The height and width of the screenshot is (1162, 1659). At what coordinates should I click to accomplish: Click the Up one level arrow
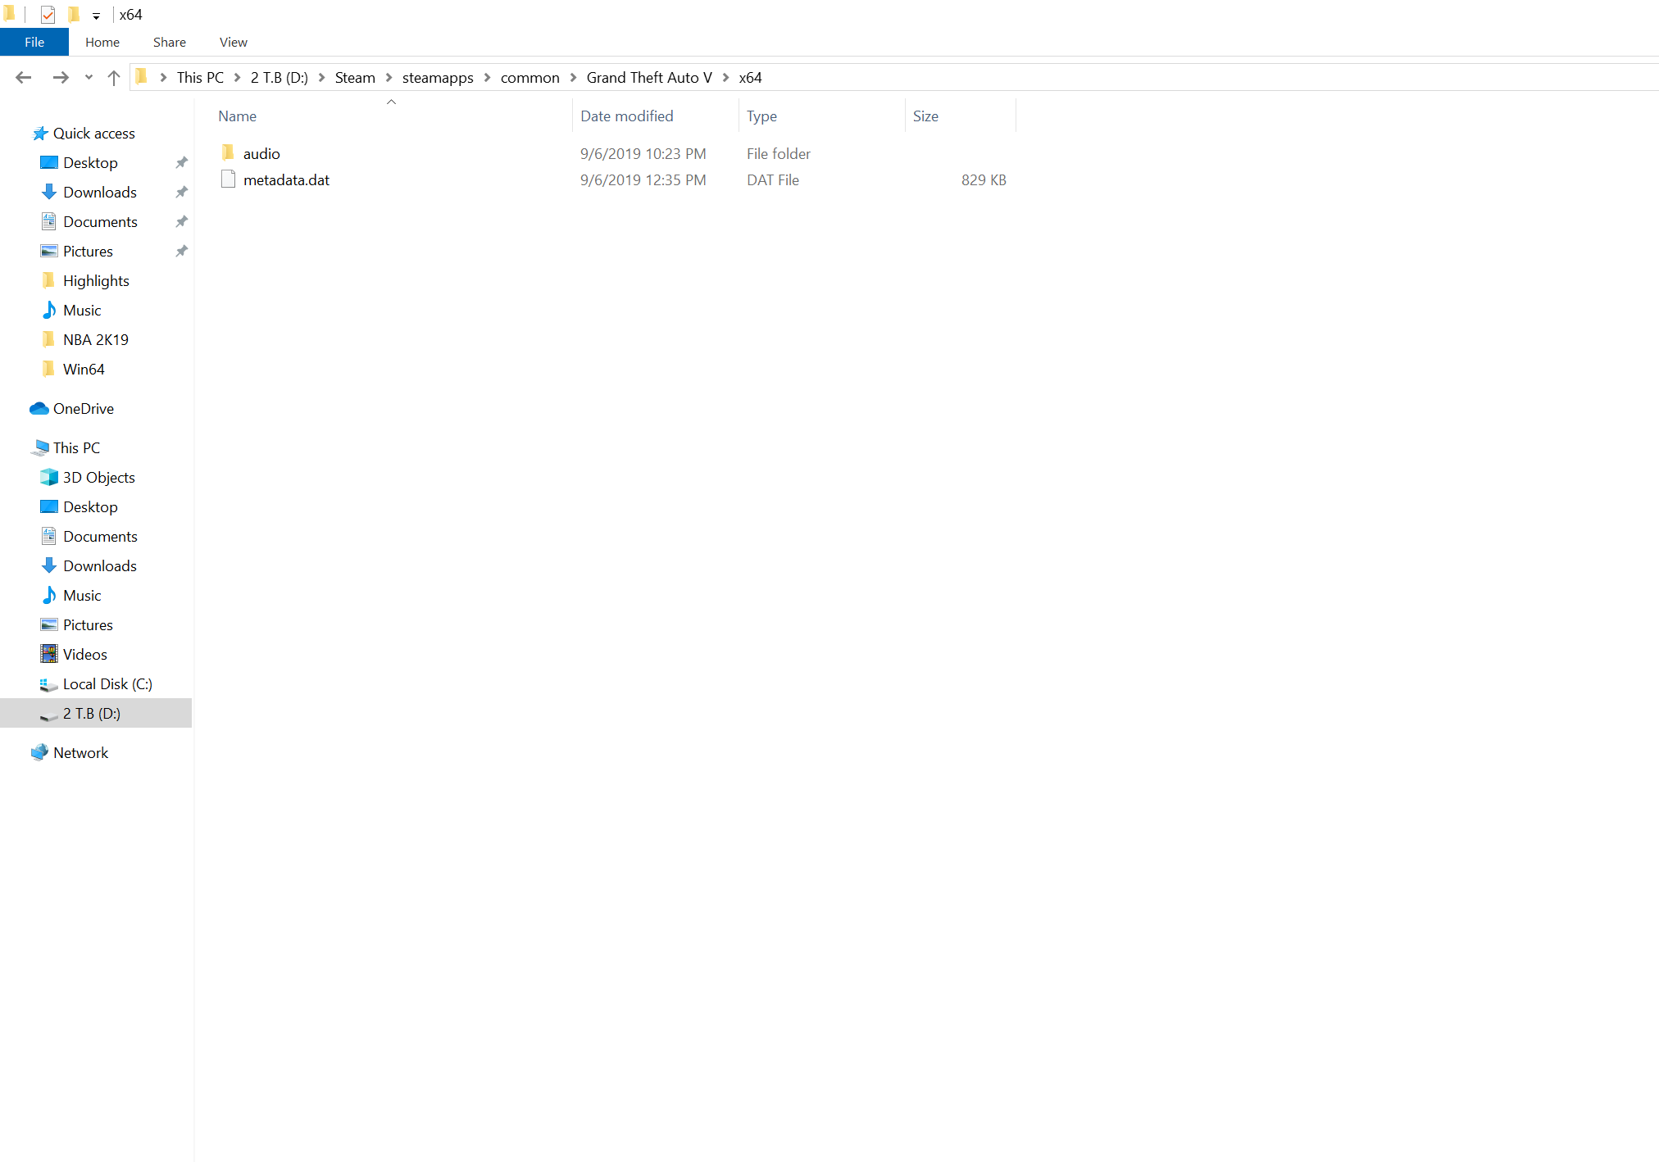(x=114, y=78)
